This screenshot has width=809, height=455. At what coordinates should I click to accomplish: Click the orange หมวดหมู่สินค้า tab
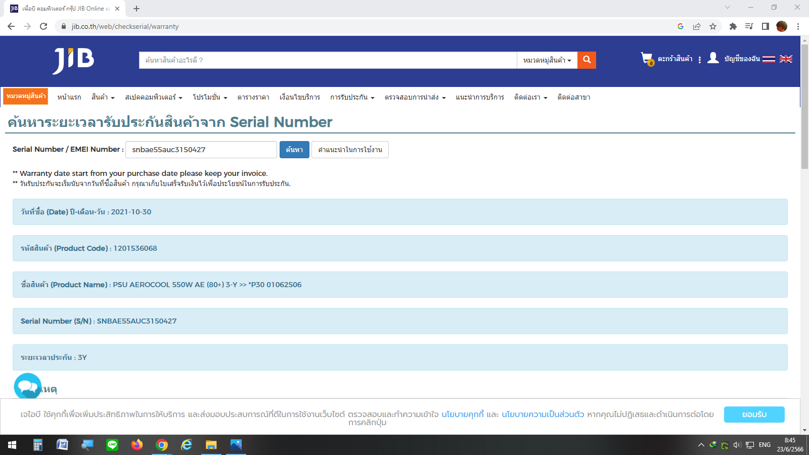[x=26, y=96]
